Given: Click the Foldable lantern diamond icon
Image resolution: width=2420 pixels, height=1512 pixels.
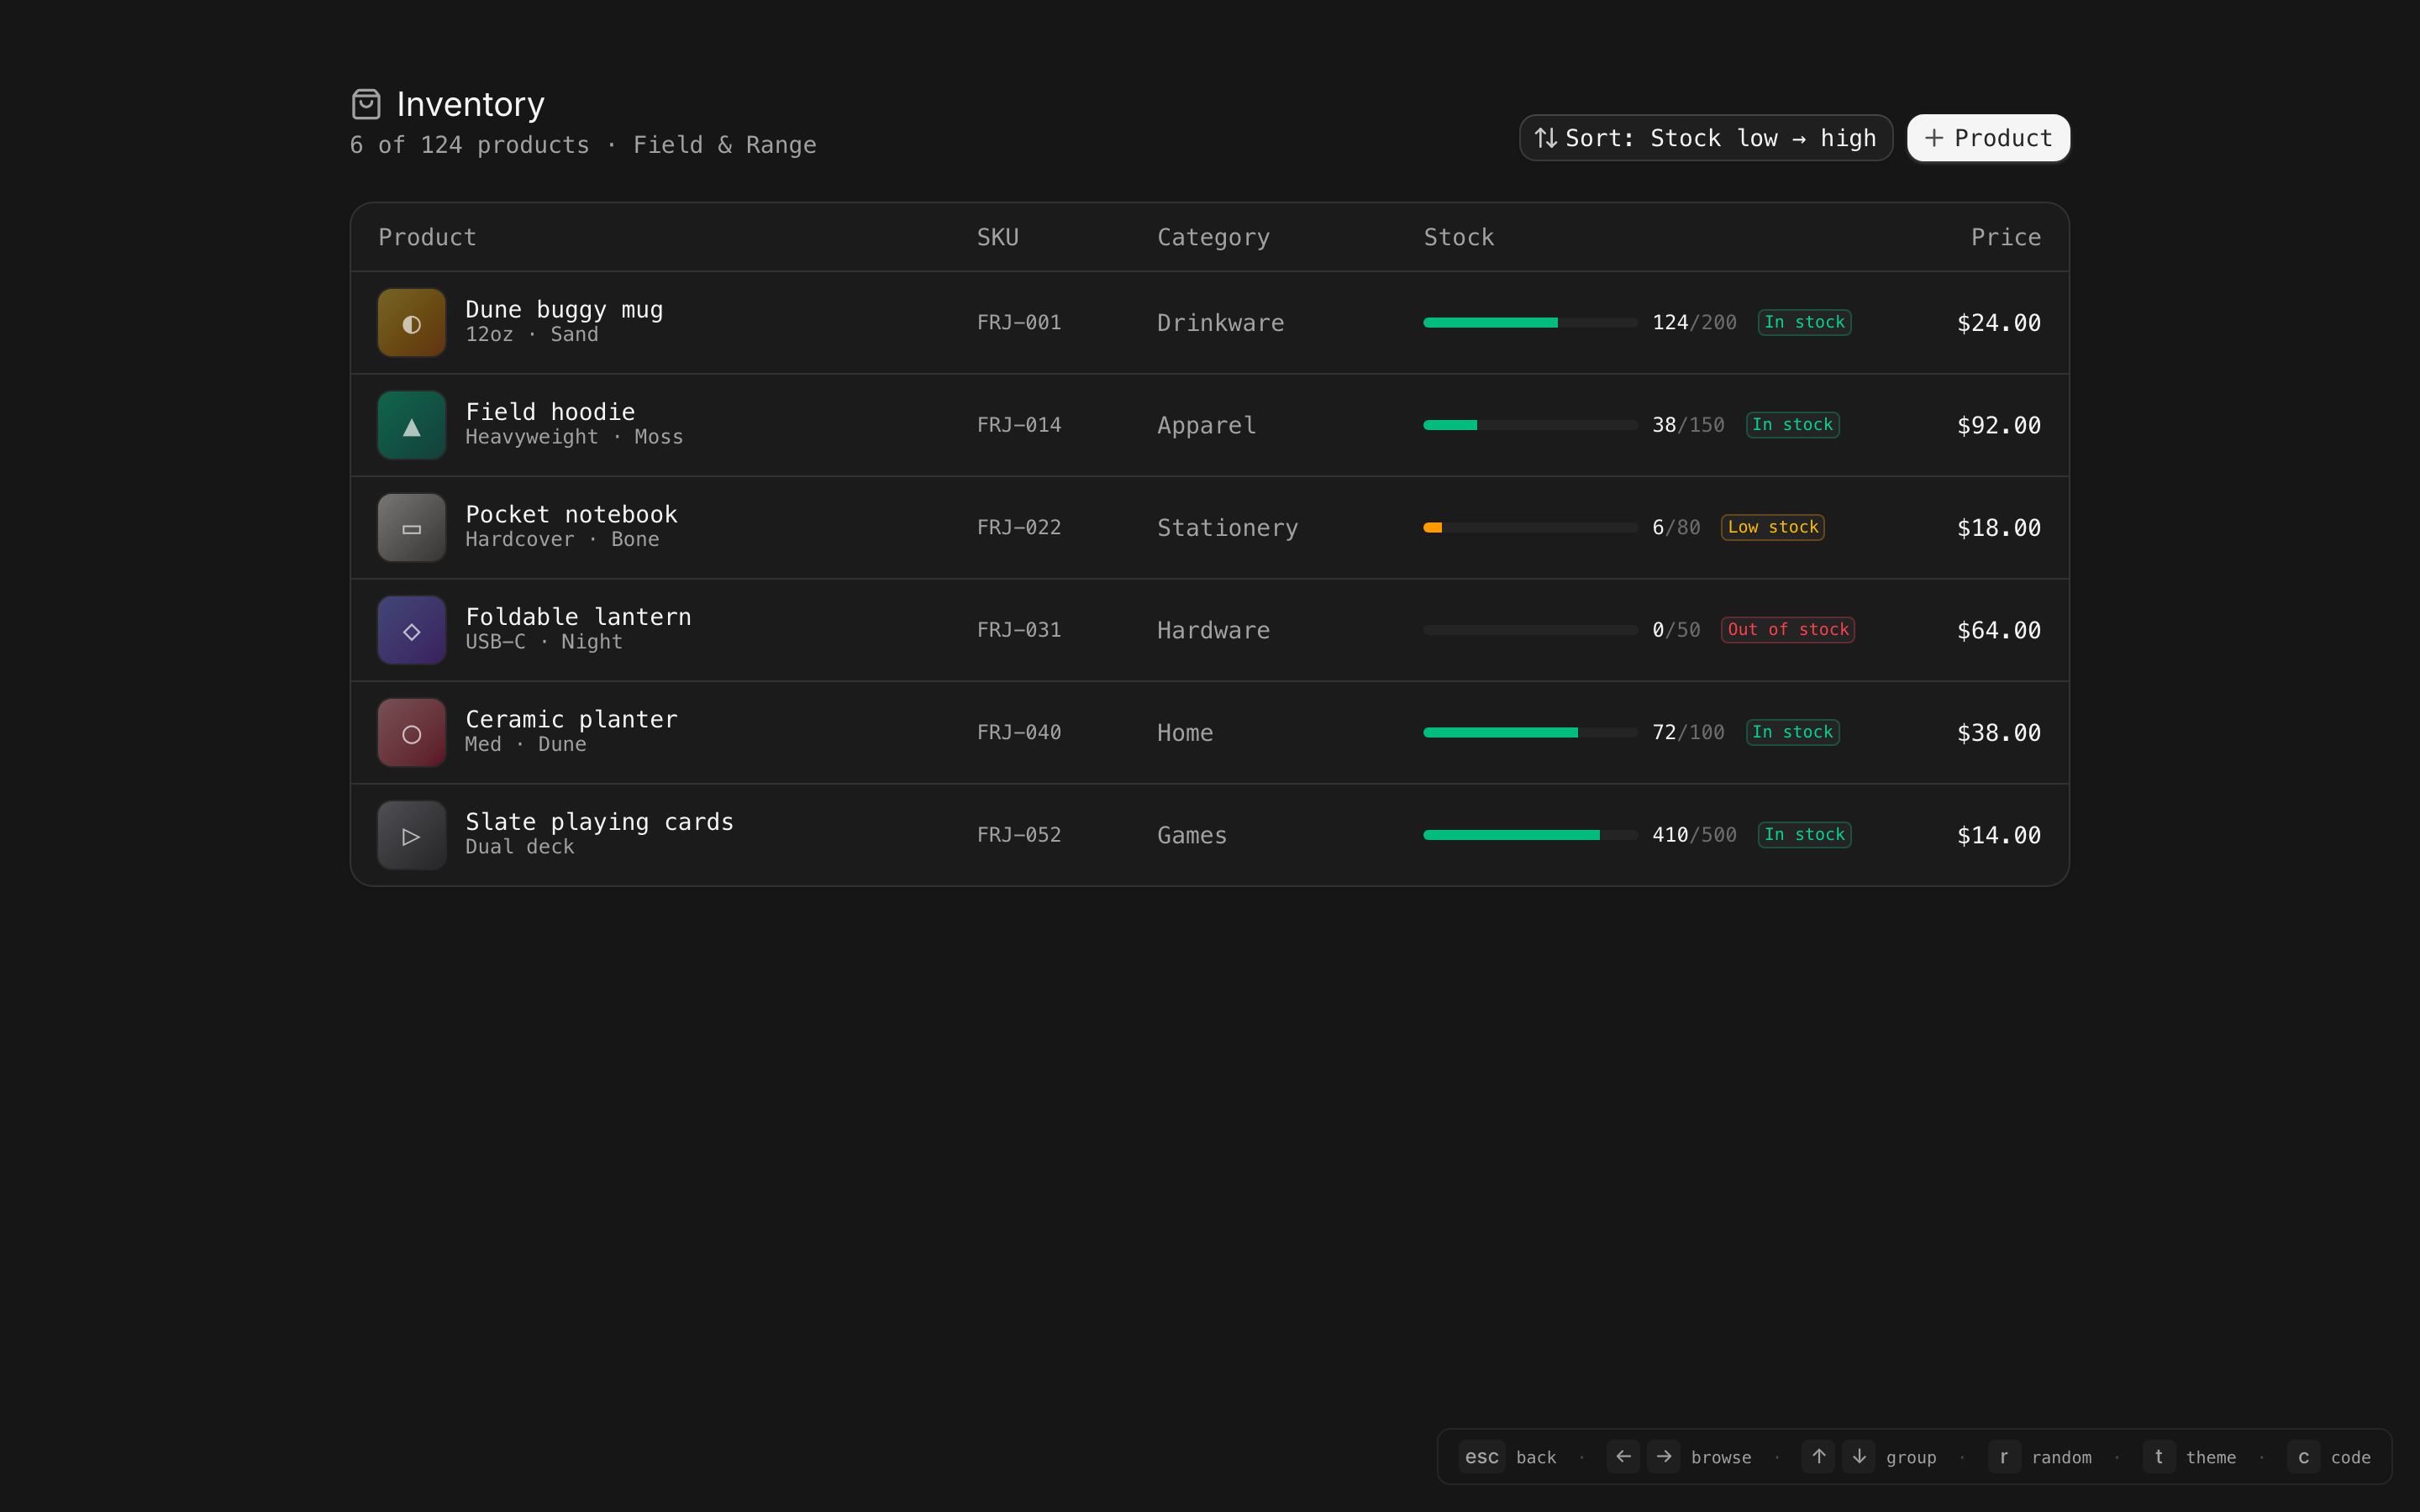Looking at the screenshot, I should click(x=411, y=631).
